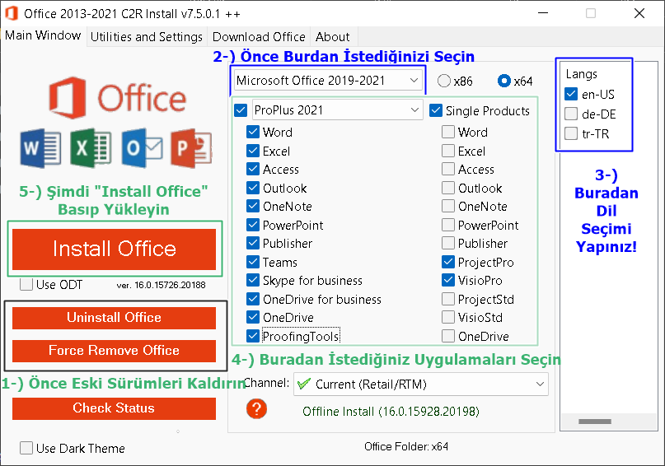Open the Channel Current (Retail/RTM) dropdown
Image resolution: width=665 pixels, height=466 pixels.
421,384
